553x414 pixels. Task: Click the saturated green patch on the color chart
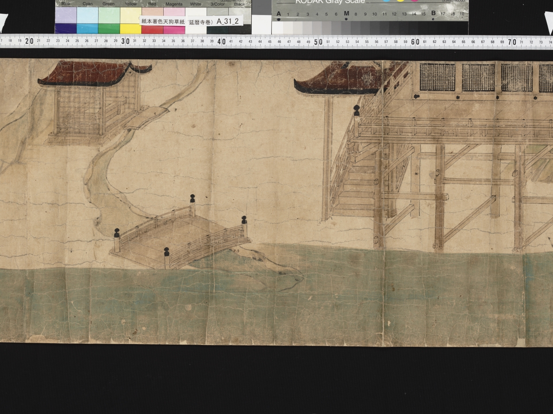point(109,29)
